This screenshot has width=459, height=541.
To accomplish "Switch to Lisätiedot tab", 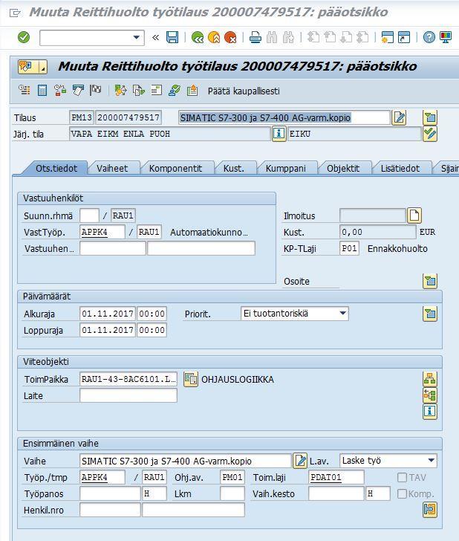I will pyautogui.click(x=400, y=169).
